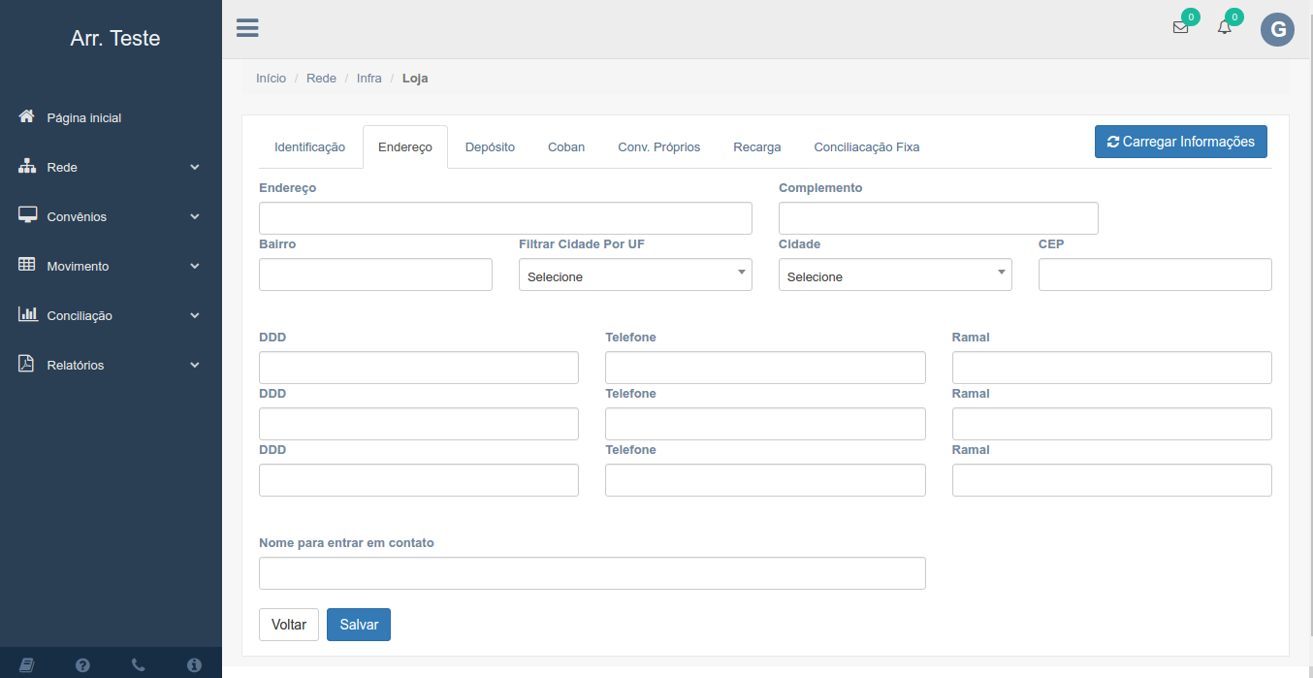Click the hamburger menu icon
Screen dimensions: 1313x678
coord(247,28)
